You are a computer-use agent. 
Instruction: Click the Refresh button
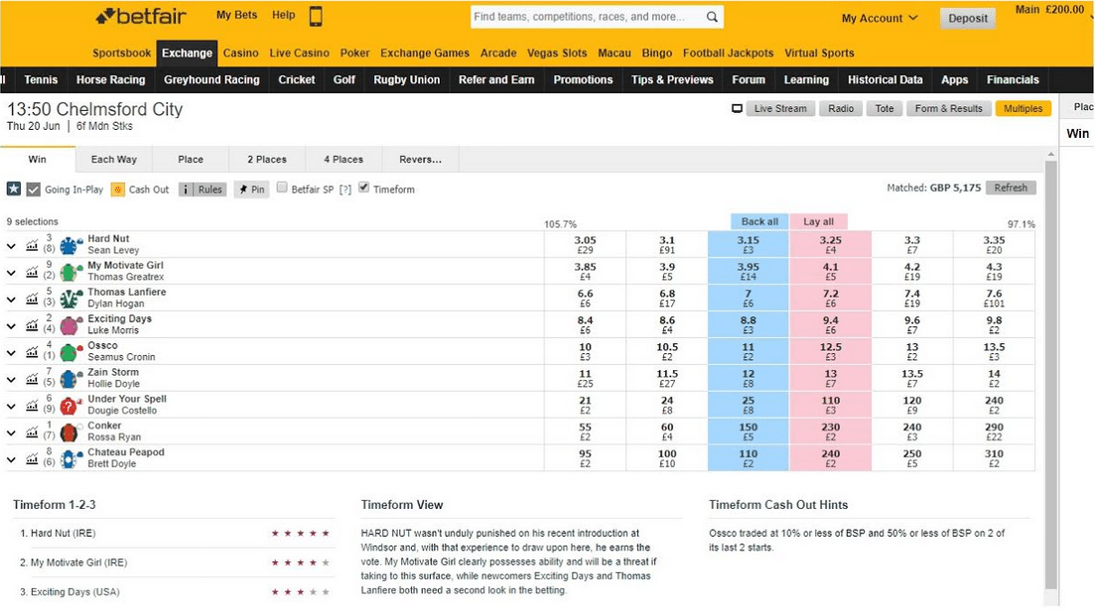point(1011,187)
